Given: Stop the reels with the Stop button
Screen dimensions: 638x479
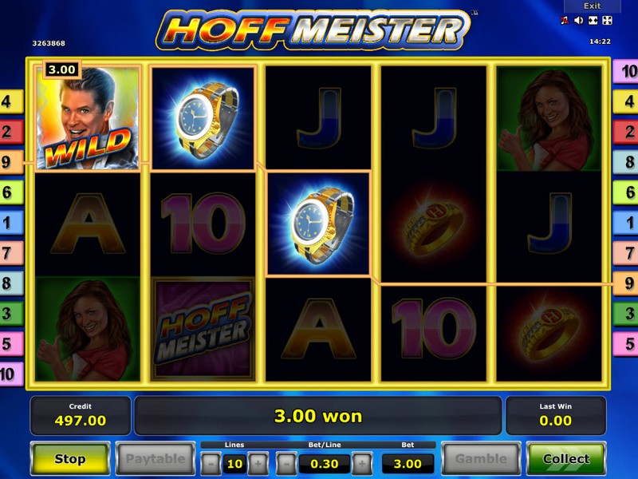Looking at the screenshot, I should (70, 459).
